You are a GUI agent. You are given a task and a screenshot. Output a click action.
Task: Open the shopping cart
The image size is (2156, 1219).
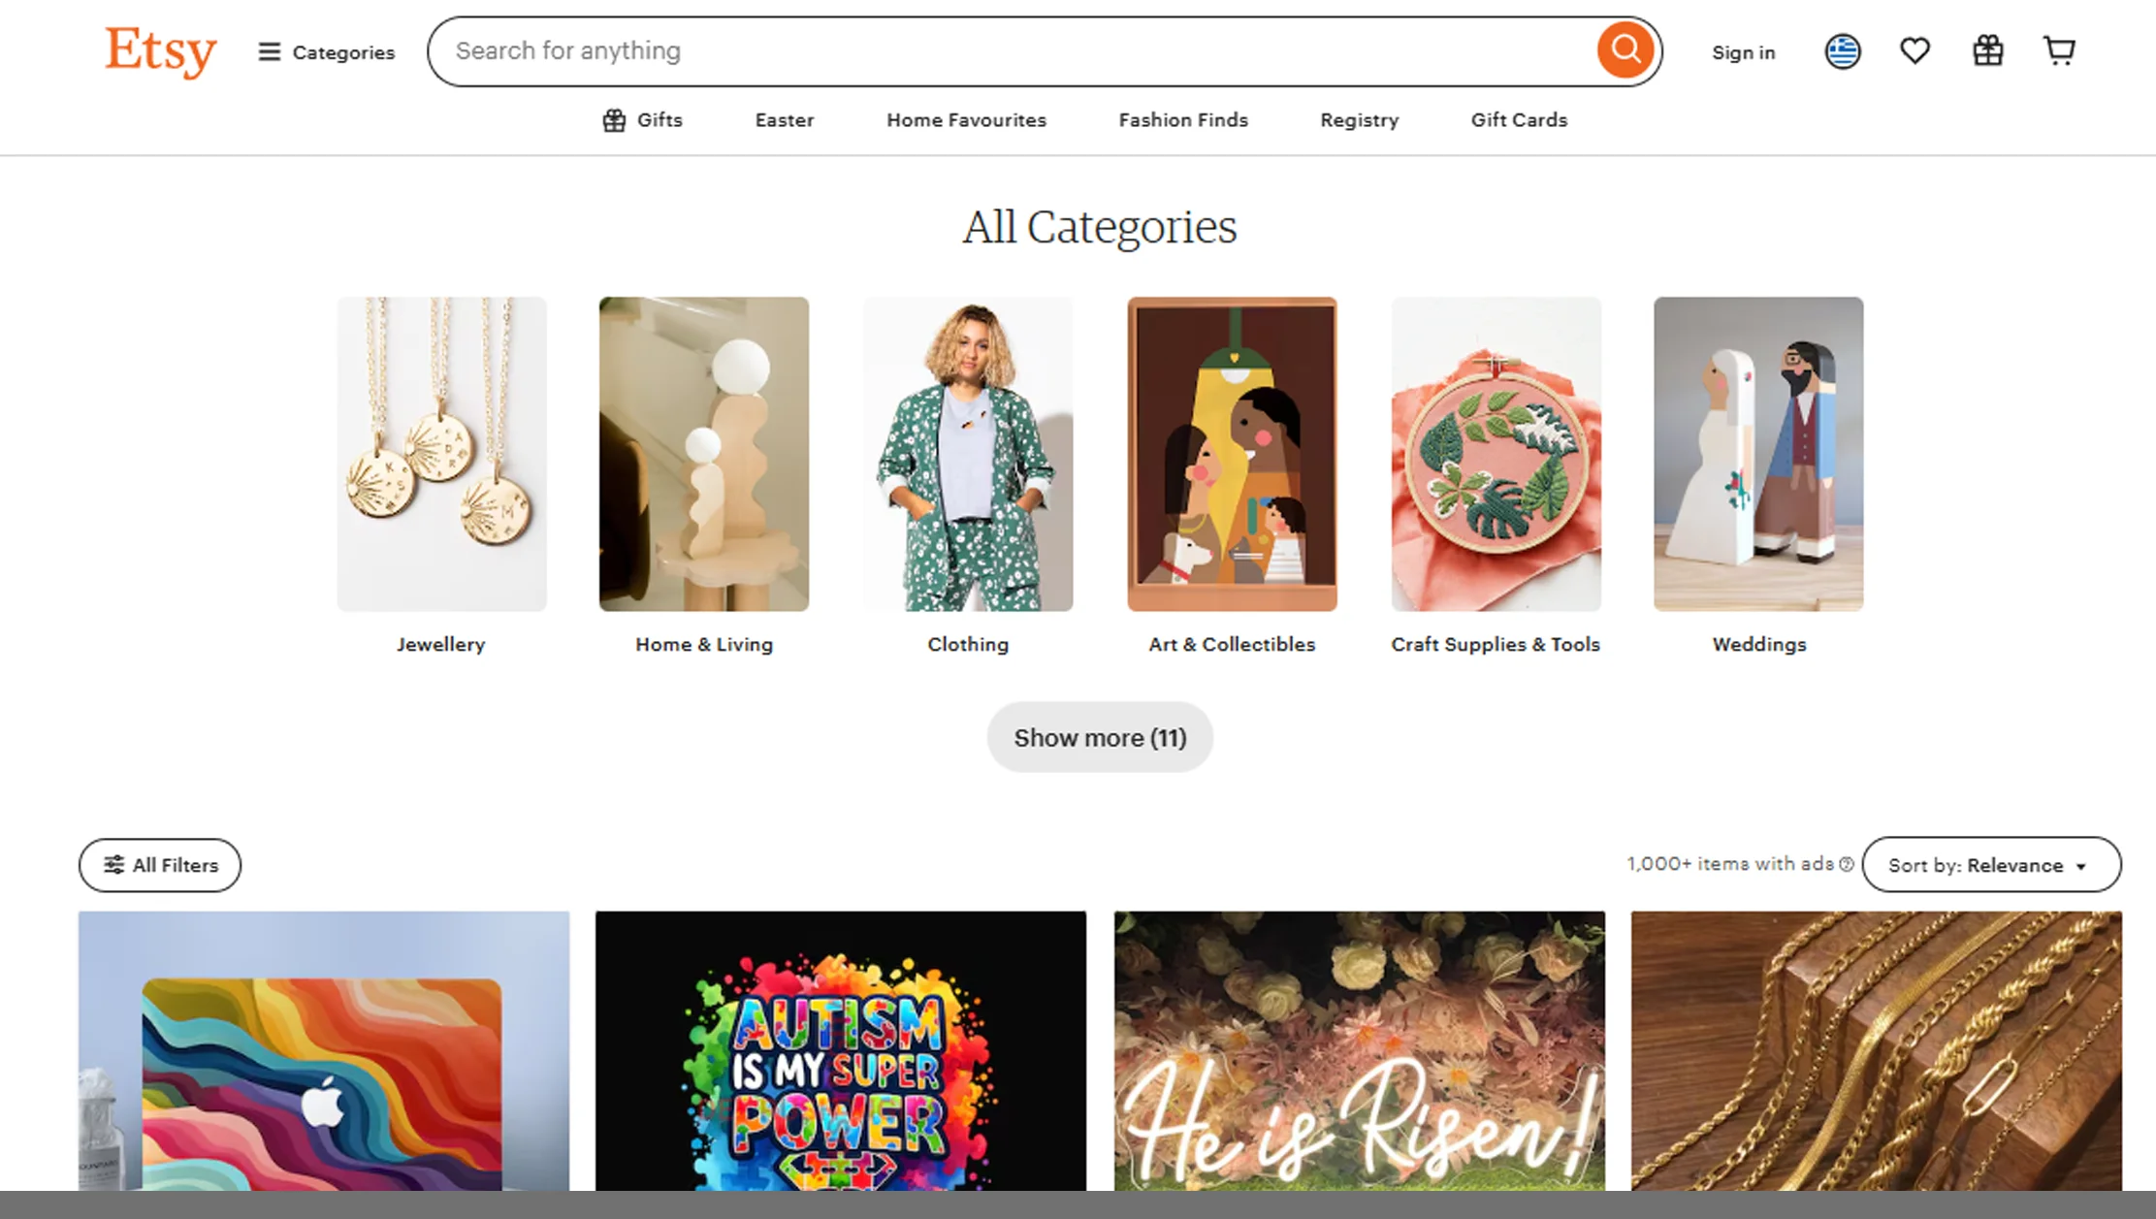[x=2059, y=50]
